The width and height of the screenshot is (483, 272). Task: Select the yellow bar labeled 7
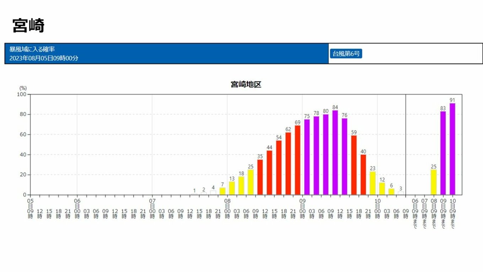click(222, 191)
